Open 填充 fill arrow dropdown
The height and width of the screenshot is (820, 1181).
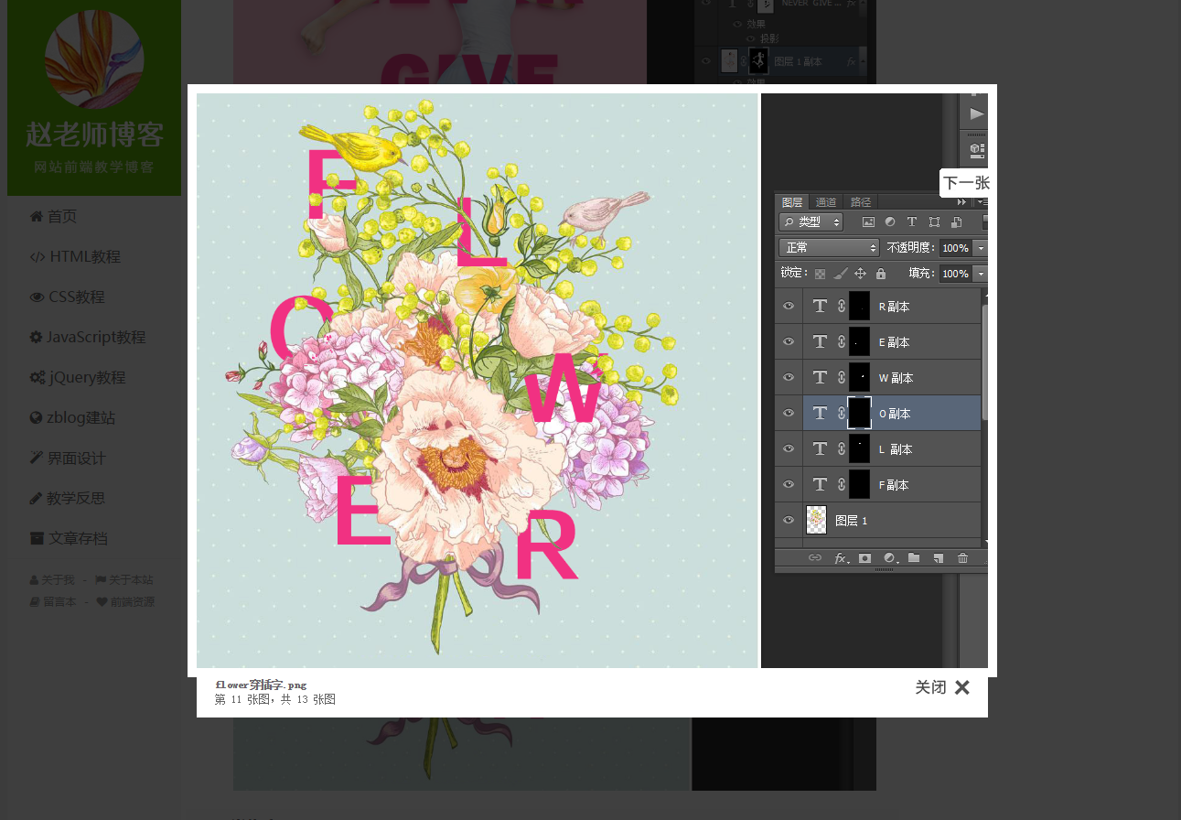coord(981,274)
